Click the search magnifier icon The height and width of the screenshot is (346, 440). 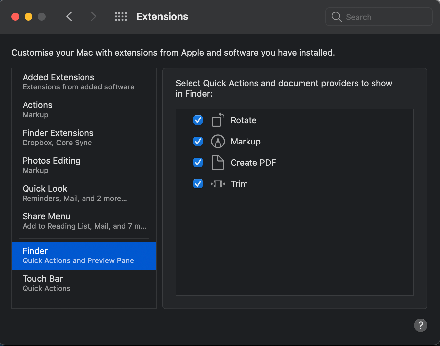point(336,17)
